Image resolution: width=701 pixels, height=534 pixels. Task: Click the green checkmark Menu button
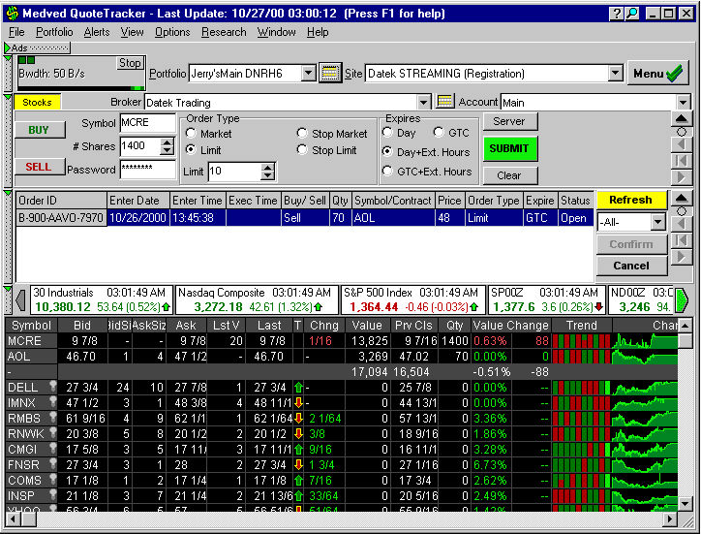point(659,73)
